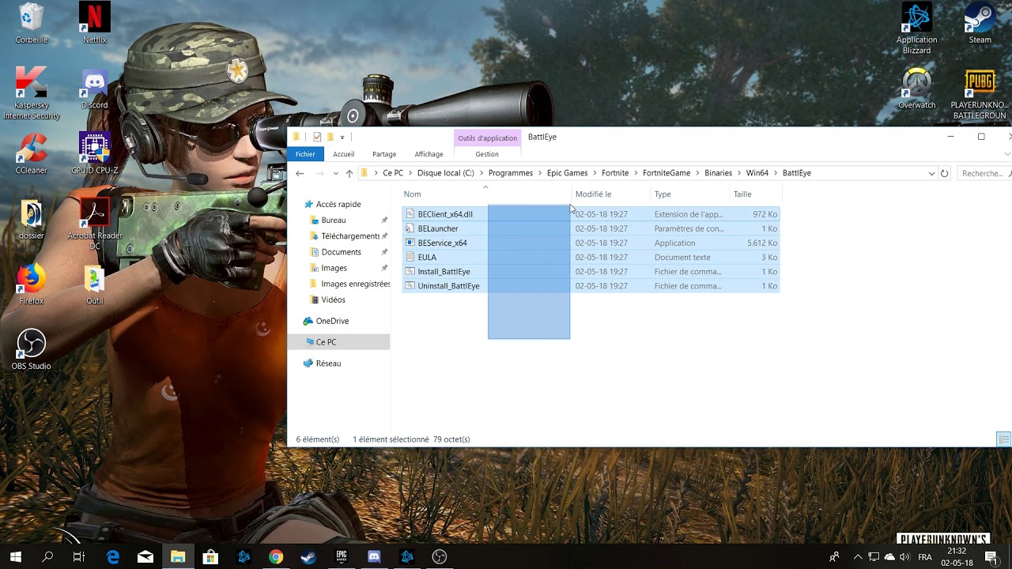Screen dimensions: 1012x569
Task: Launch PLAYERUNKNOWN'S BATTLEGROUNDS desktop shortcut
Action: pyautogui.click(x=980, y=95)
